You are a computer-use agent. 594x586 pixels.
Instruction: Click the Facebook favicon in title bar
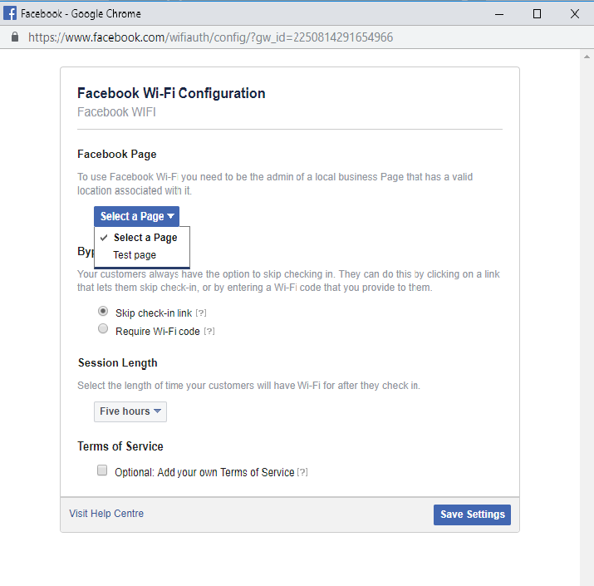pos(11,13)
